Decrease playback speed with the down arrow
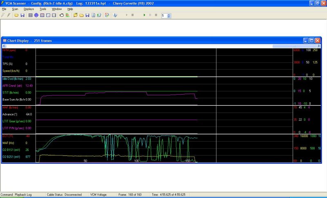The width and height of the screenshot is (327, 198). [169, 17]
